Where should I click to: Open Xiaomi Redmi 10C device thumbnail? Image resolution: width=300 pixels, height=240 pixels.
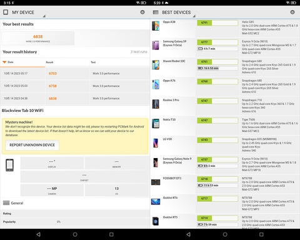pos(156,65)
